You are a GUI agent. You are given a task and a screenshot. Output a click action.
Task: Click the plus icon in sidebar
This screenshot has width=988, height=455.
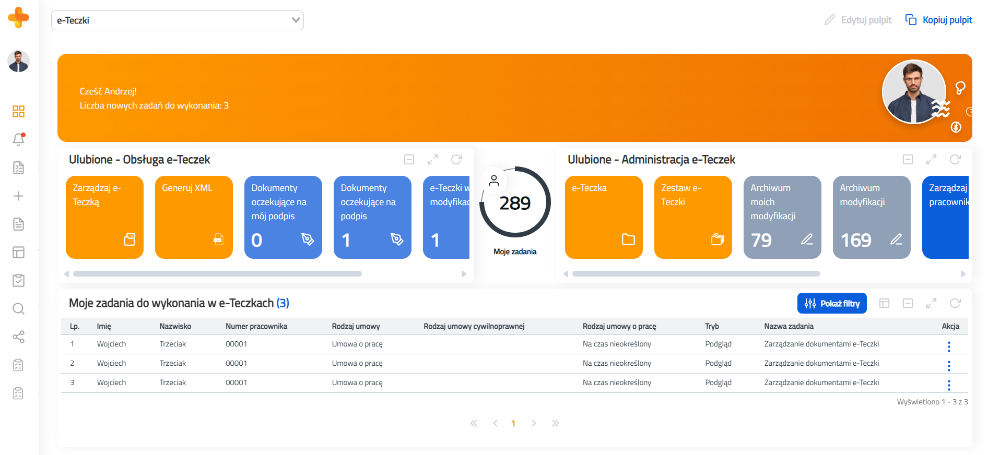pos(18,196)
